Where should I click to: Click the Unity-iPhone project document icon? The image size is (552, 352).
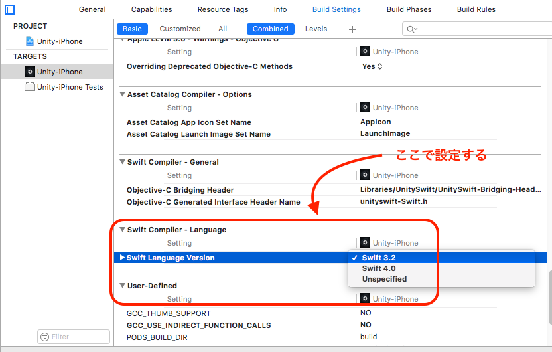(30, 41)
